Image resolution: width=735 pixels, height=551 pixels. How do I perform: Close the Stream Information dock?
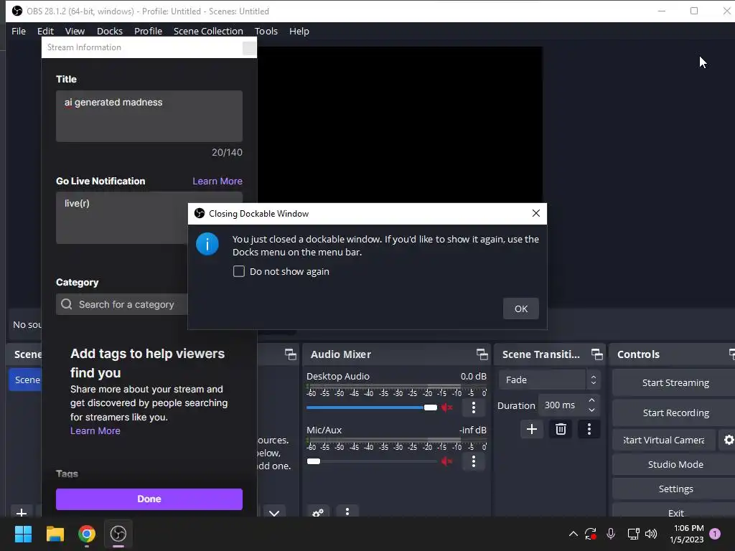tap(249, 48)
